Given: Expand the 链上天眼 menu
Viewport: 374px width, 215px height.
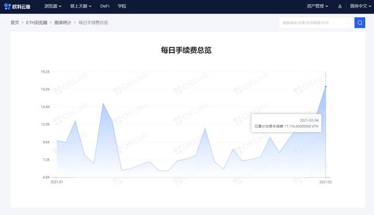Looking at the screenshot, I should click(81, 6).
